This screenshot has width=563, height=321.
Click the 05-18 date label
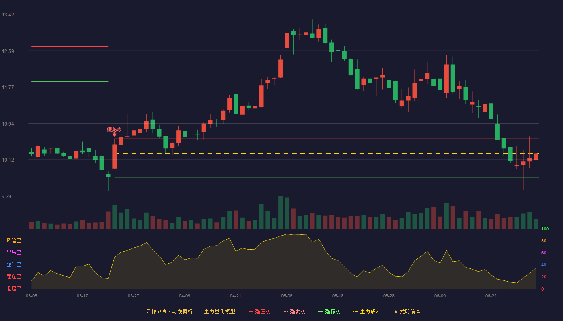pyautogui.click(x=338, y=296)
